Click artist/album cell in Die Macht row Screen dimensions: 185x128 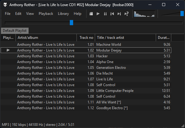coord(46,73)
